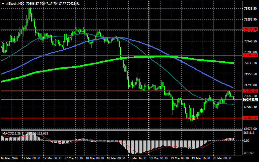The height and width of the screenshot is (162, 259).
Task: Select the red 69300.62 price level label
Action: (x=250, y=118)
